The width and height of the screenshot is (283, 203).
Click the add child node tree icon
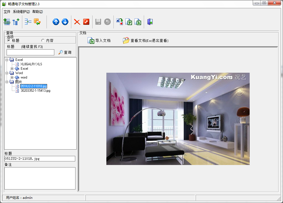point(16,22)
